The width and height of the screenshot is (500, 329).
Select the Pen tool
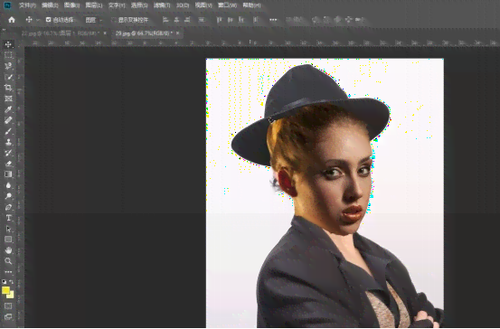(8, 207)
